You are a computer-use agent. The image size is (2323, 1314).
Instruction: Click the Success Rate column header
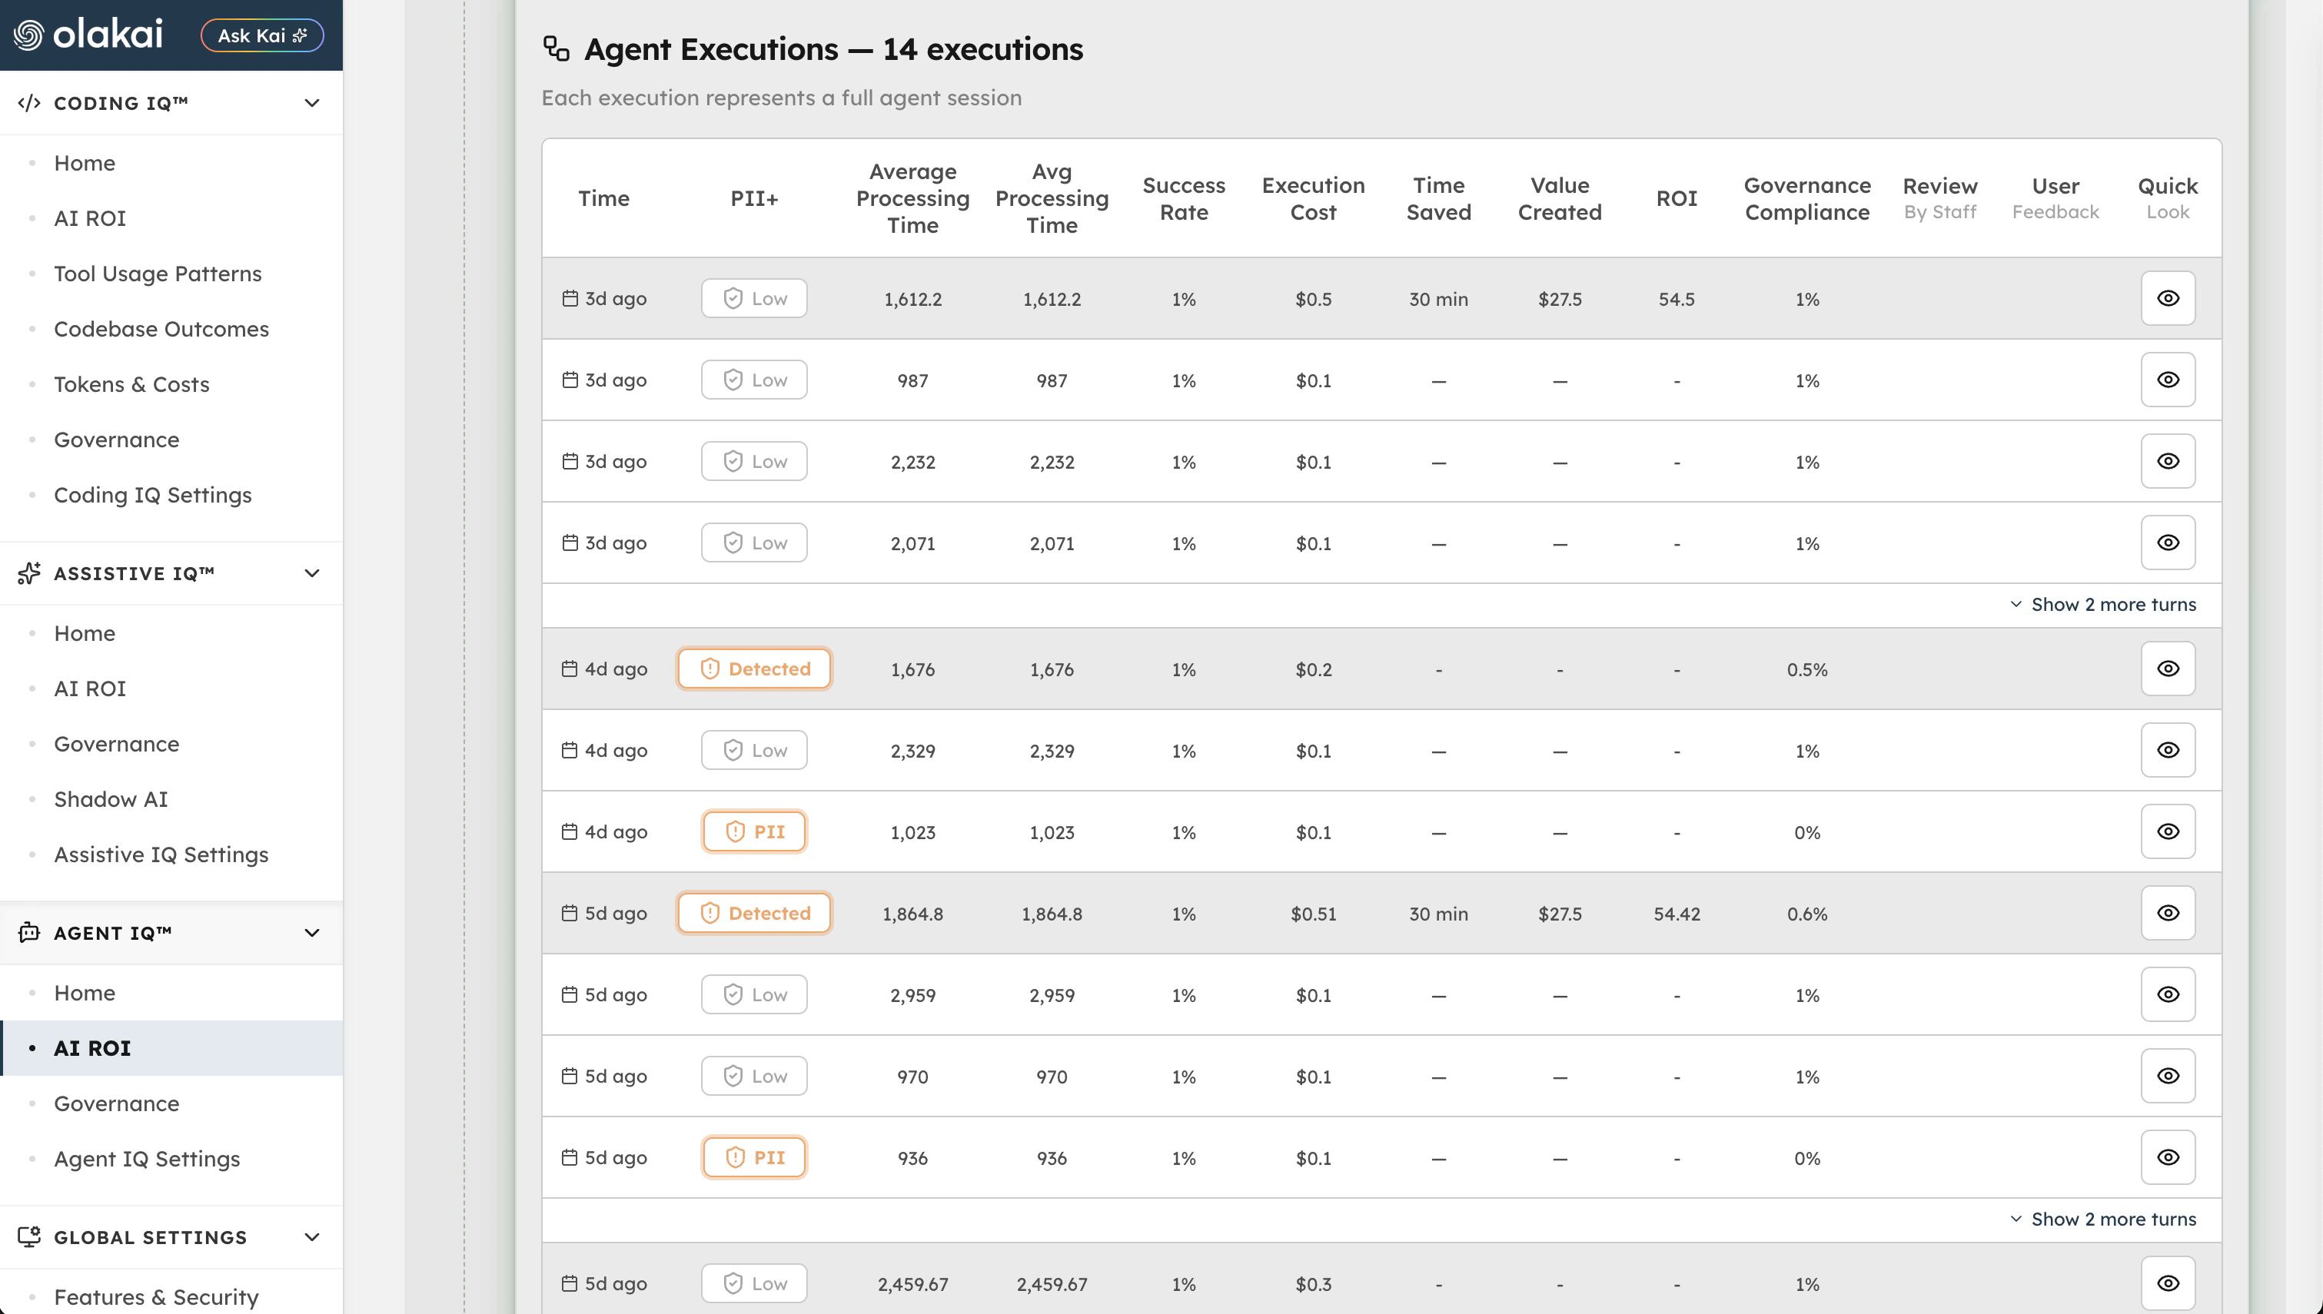pos(1184,198)
